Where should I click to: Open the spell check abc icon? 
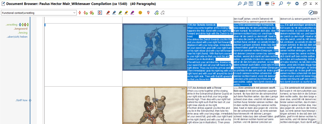[289, 4]
